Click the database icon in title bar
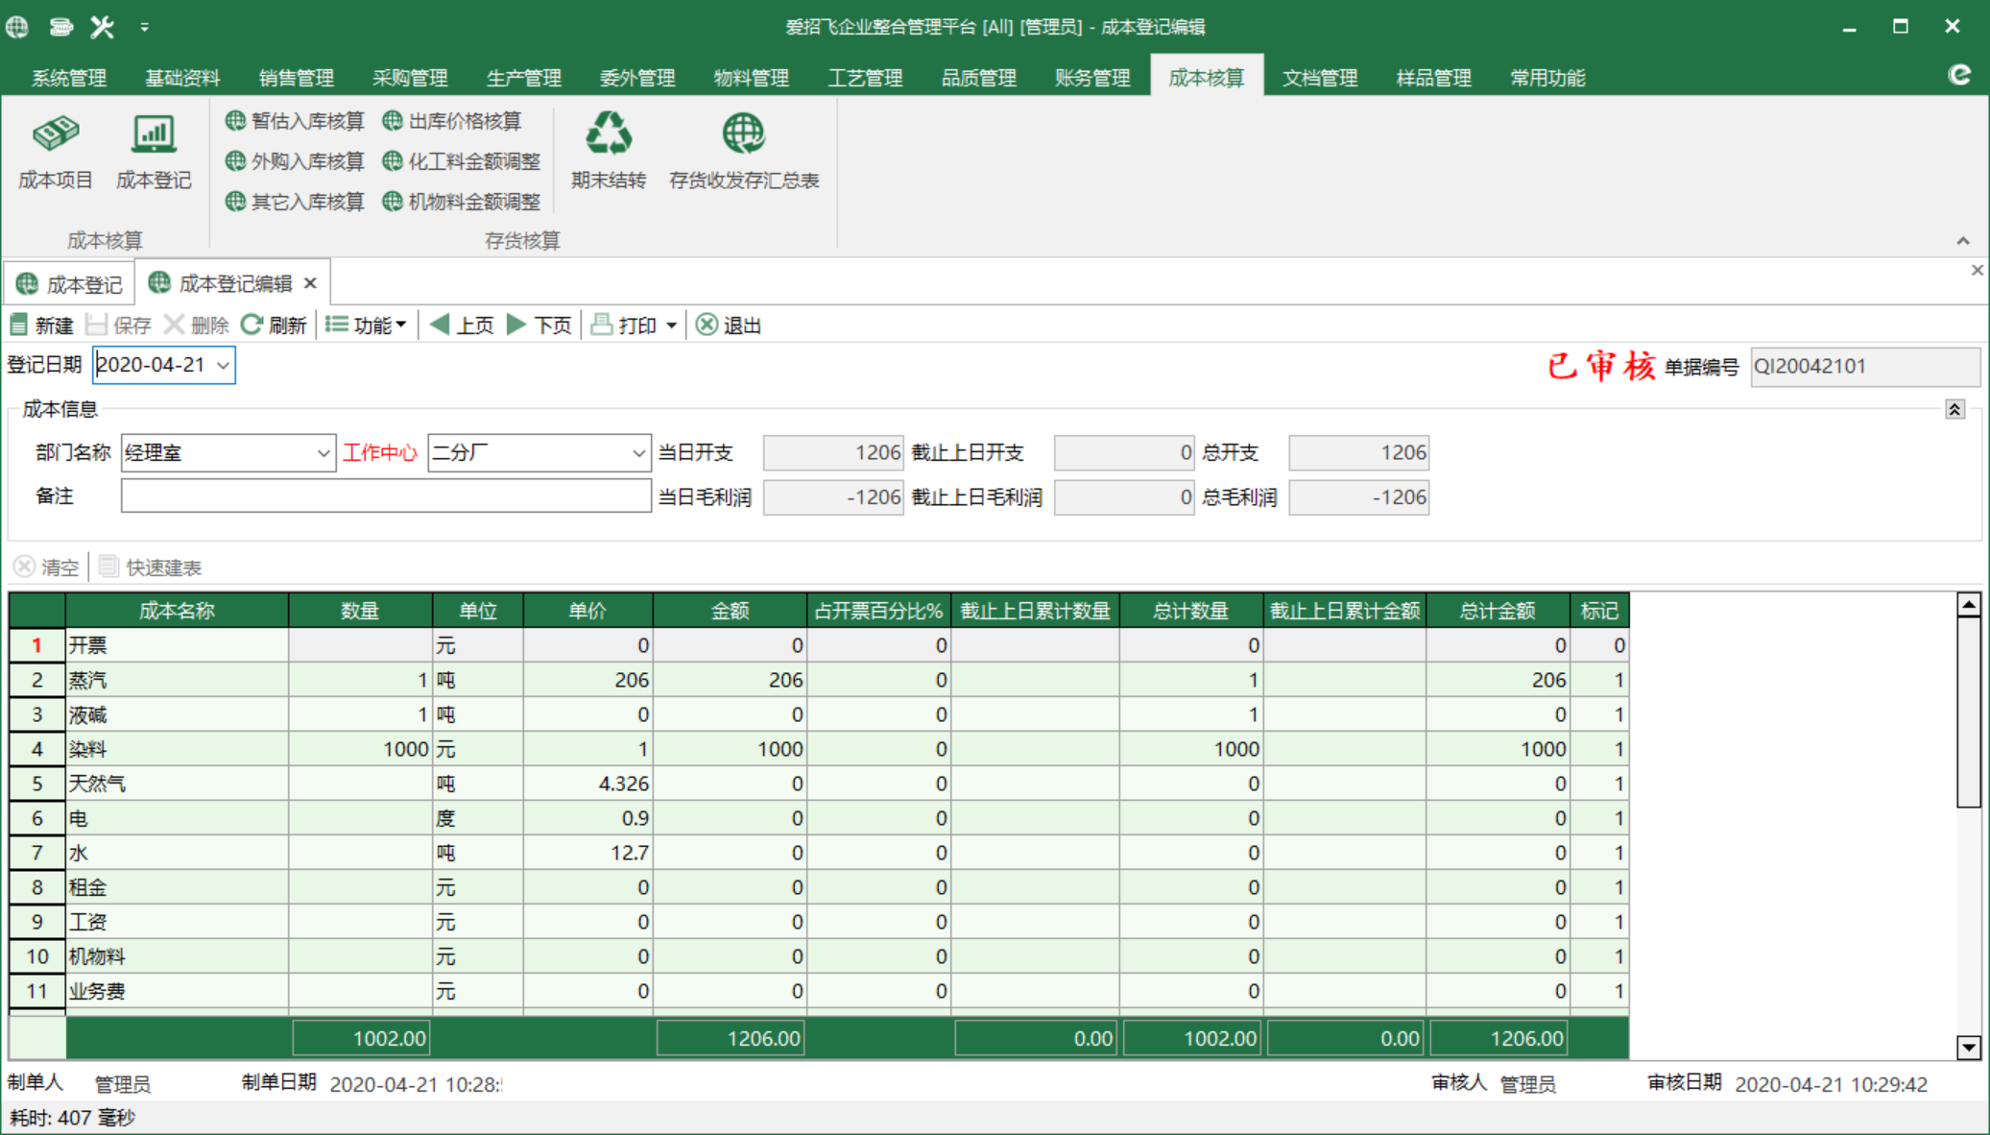Screen dimensions: 1990x1135 point(60,27)
